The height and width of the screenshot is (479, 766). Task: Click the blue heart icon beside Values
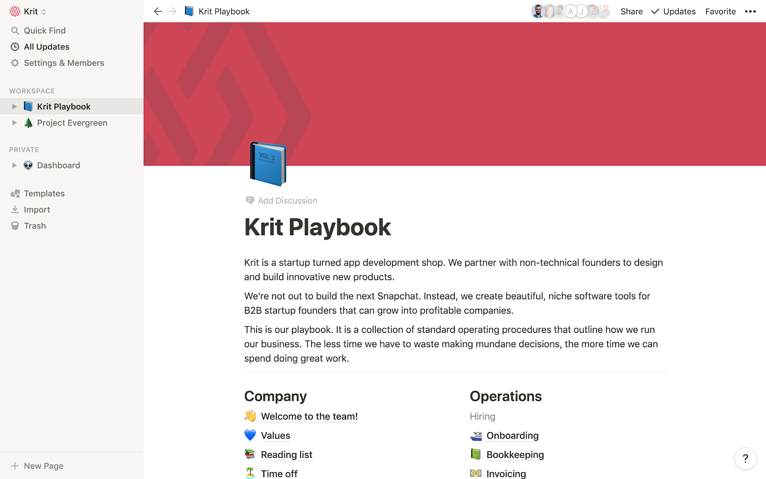pos(250,435)
